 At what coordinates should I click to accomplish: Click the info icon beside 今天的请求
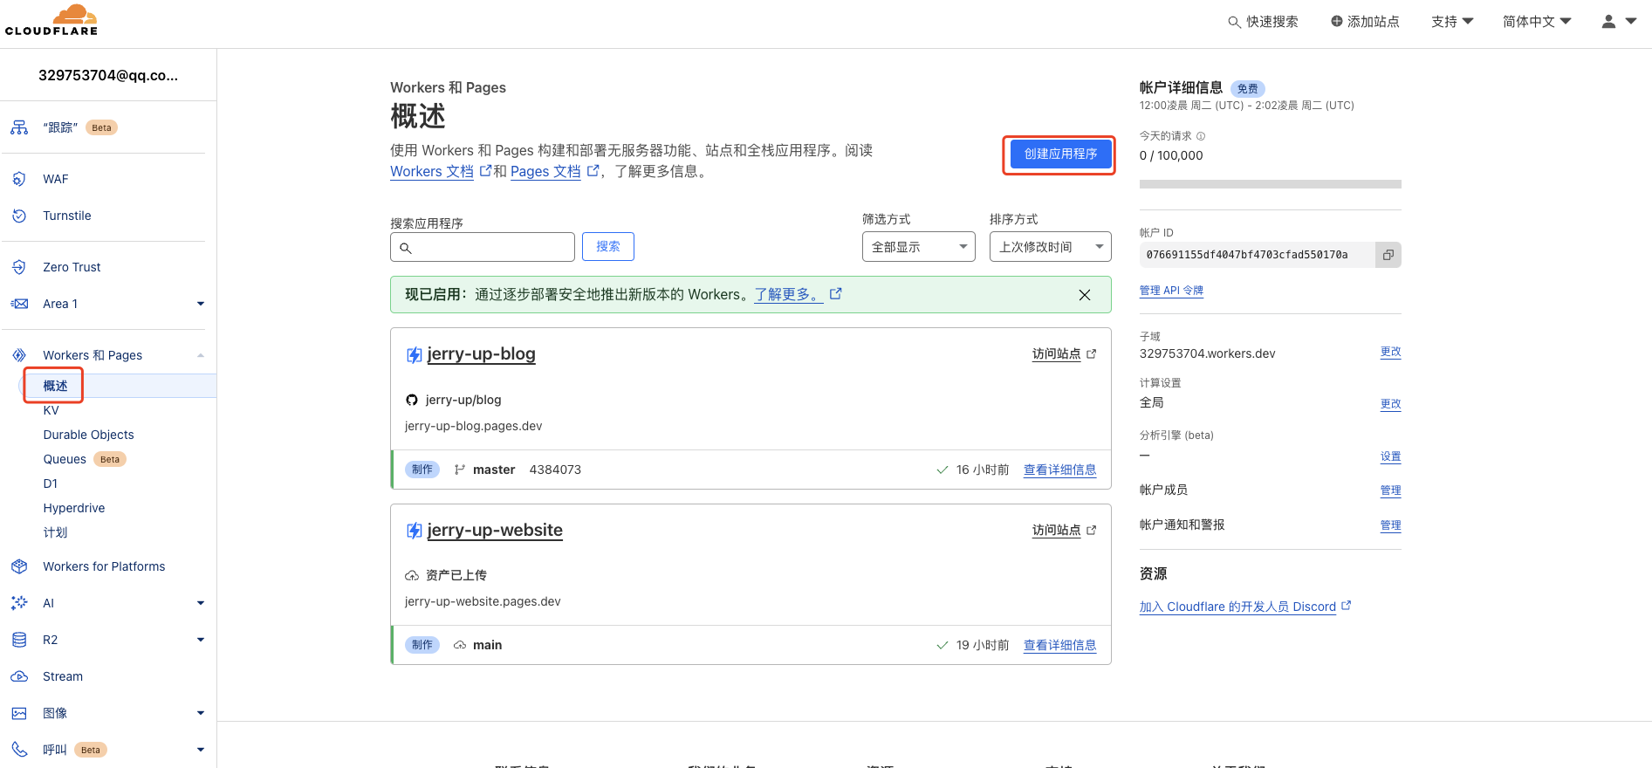1201,136
